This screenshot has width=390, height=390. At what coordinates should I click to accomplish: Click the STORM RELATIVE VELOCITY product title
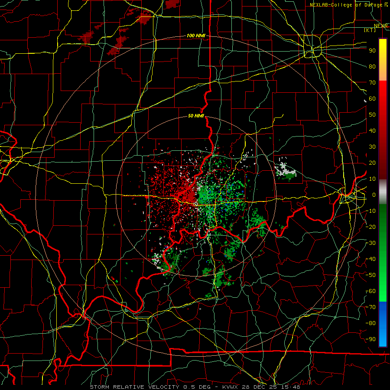coord(134,387)
